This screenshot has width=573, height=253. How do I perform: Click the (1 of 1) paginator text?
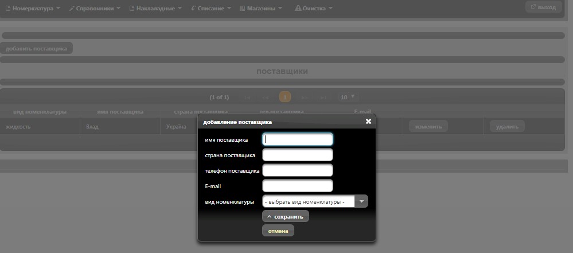[219, 98]
